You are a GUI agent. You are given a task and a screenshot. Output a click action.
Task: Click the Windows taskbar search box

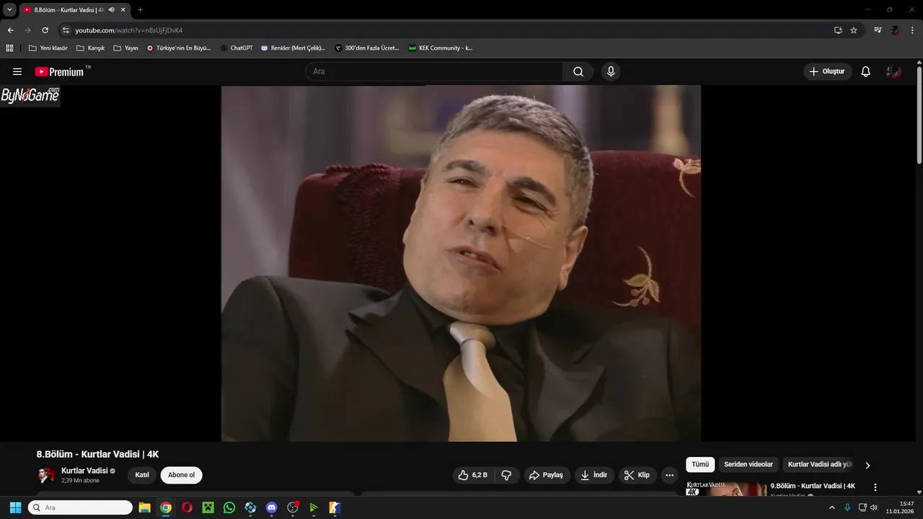pyautogui.click(x=80, y=507)
